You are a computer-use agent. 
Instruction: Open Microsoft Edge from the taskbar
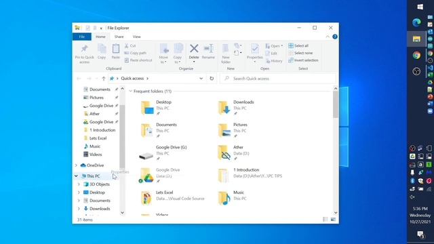click(x=416, y=22)
